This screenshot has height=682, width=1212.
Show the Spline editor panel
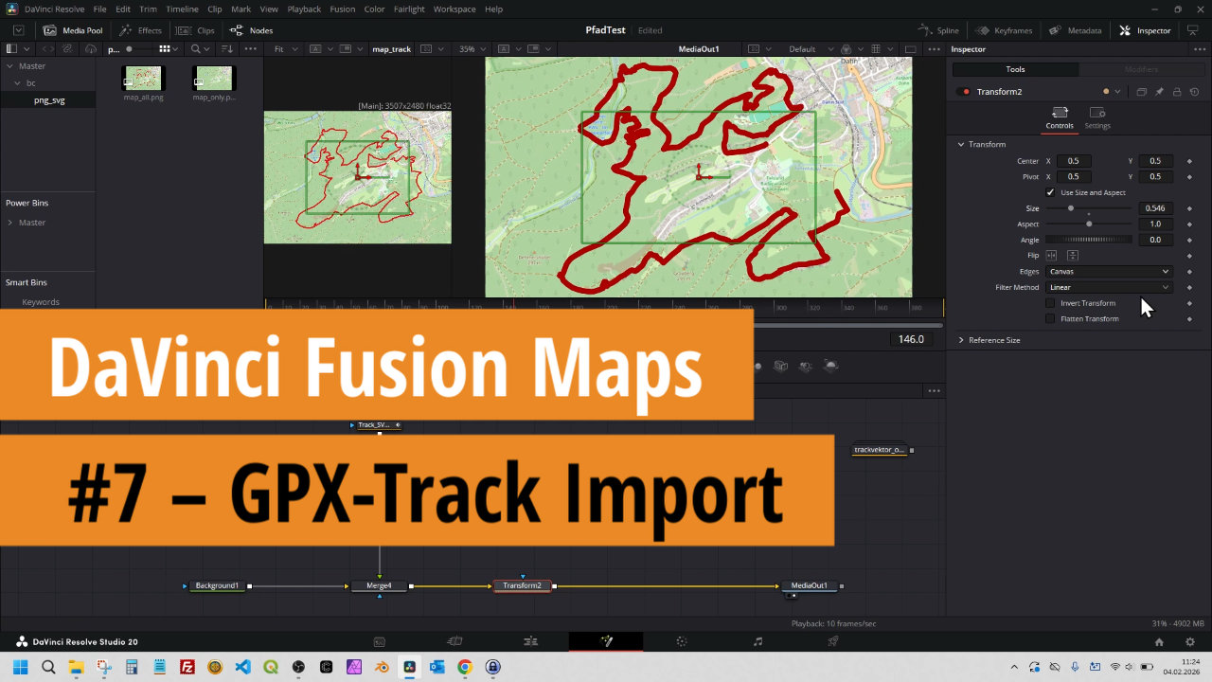click(x=938, y=30)
